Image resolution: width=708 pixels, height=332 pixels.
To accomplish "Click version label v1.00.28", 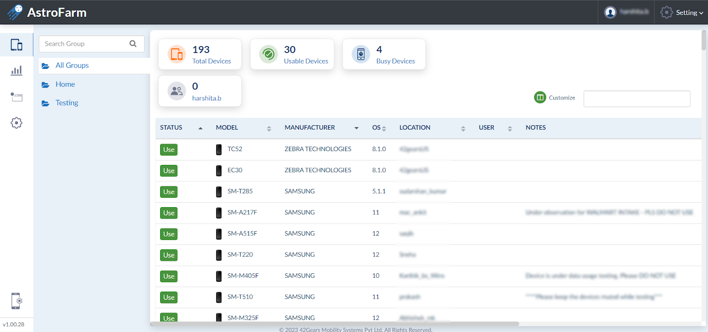I will point(14,324).
